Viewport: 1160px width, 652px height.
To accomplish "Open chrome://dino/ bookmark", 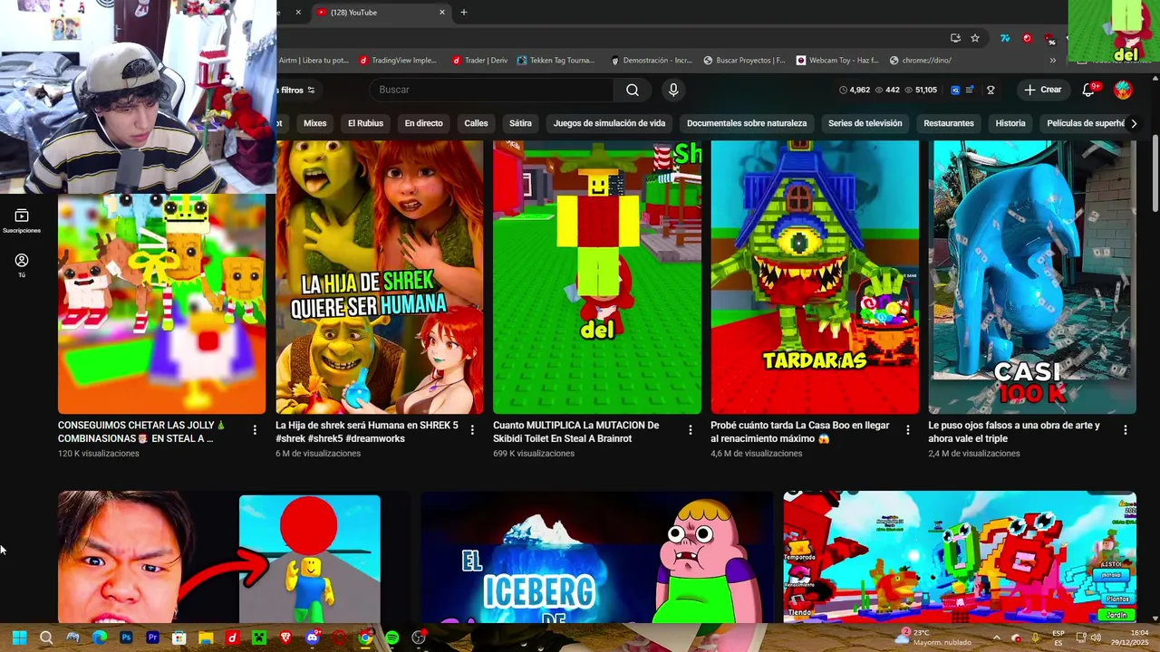I will click(920, 60).
